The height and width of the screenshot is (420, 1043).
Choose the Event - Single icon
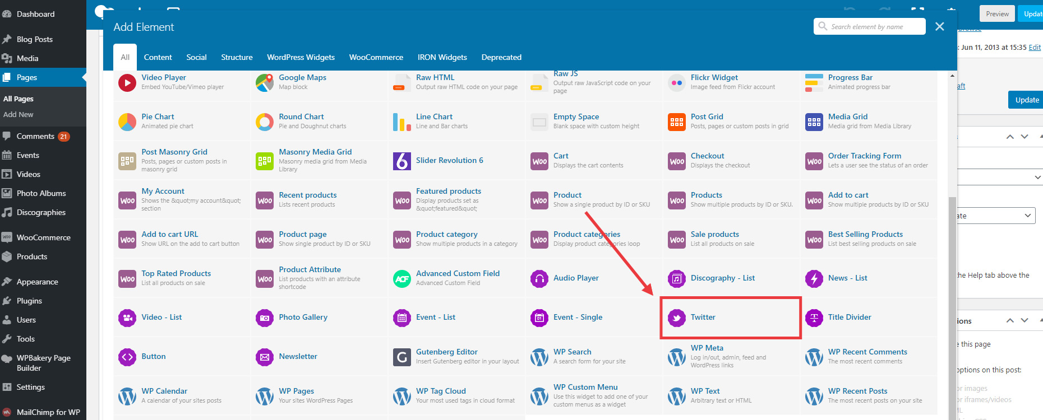point(539,318)
